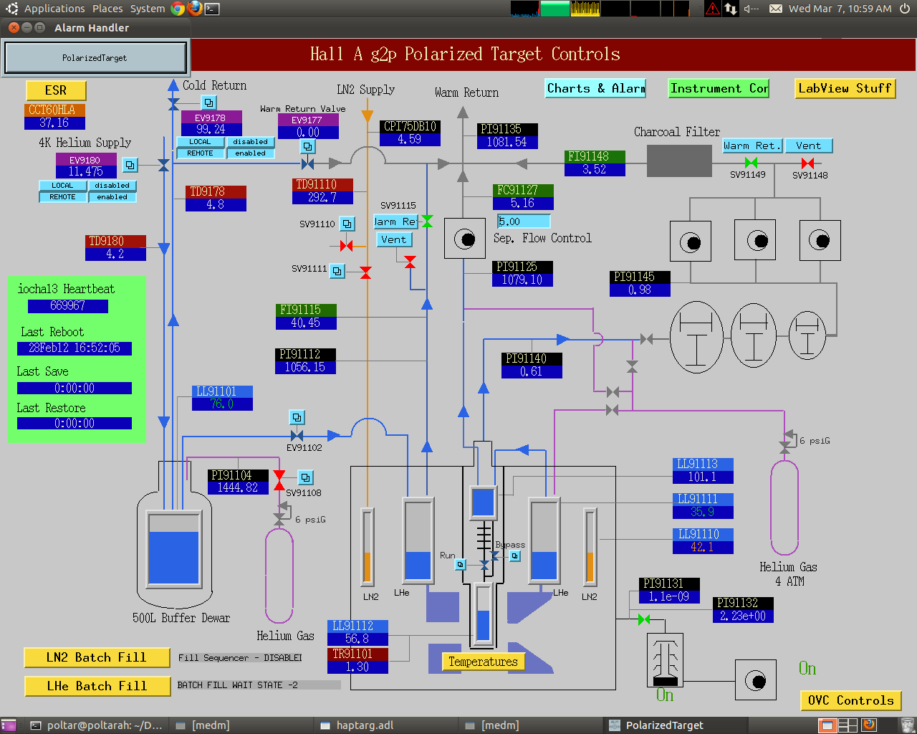Screen dimensions: 917x734
Task: Open Applications menu
Action: (x=54, y=9)
